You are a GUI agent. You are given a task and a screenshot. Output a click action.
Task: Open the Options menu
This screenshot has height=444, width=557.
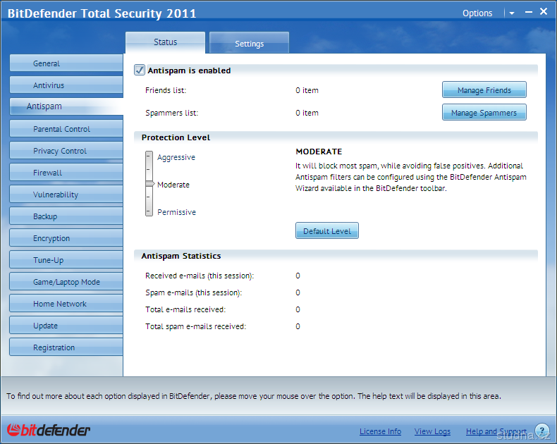coord(477,13)
